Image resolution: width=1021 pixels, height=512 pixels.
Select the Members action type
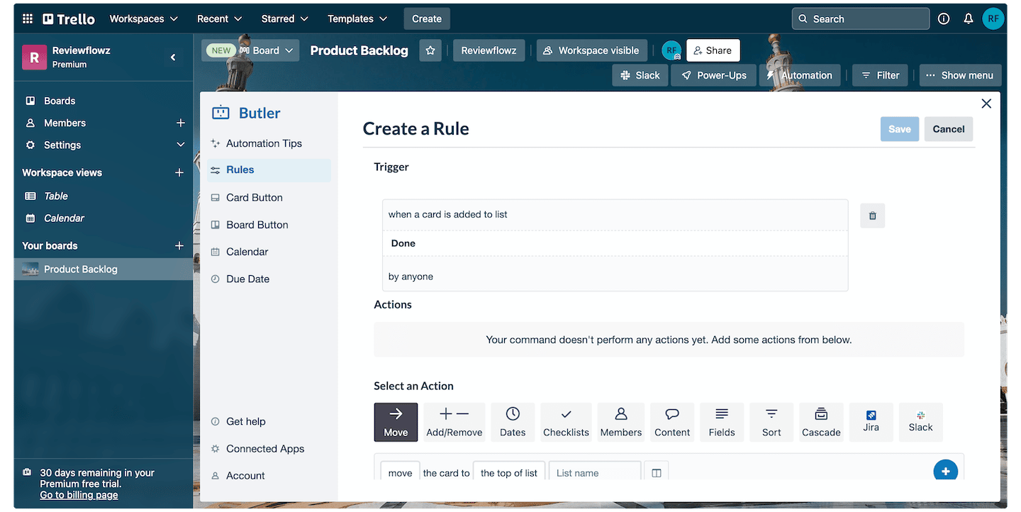tap(621, 422)
